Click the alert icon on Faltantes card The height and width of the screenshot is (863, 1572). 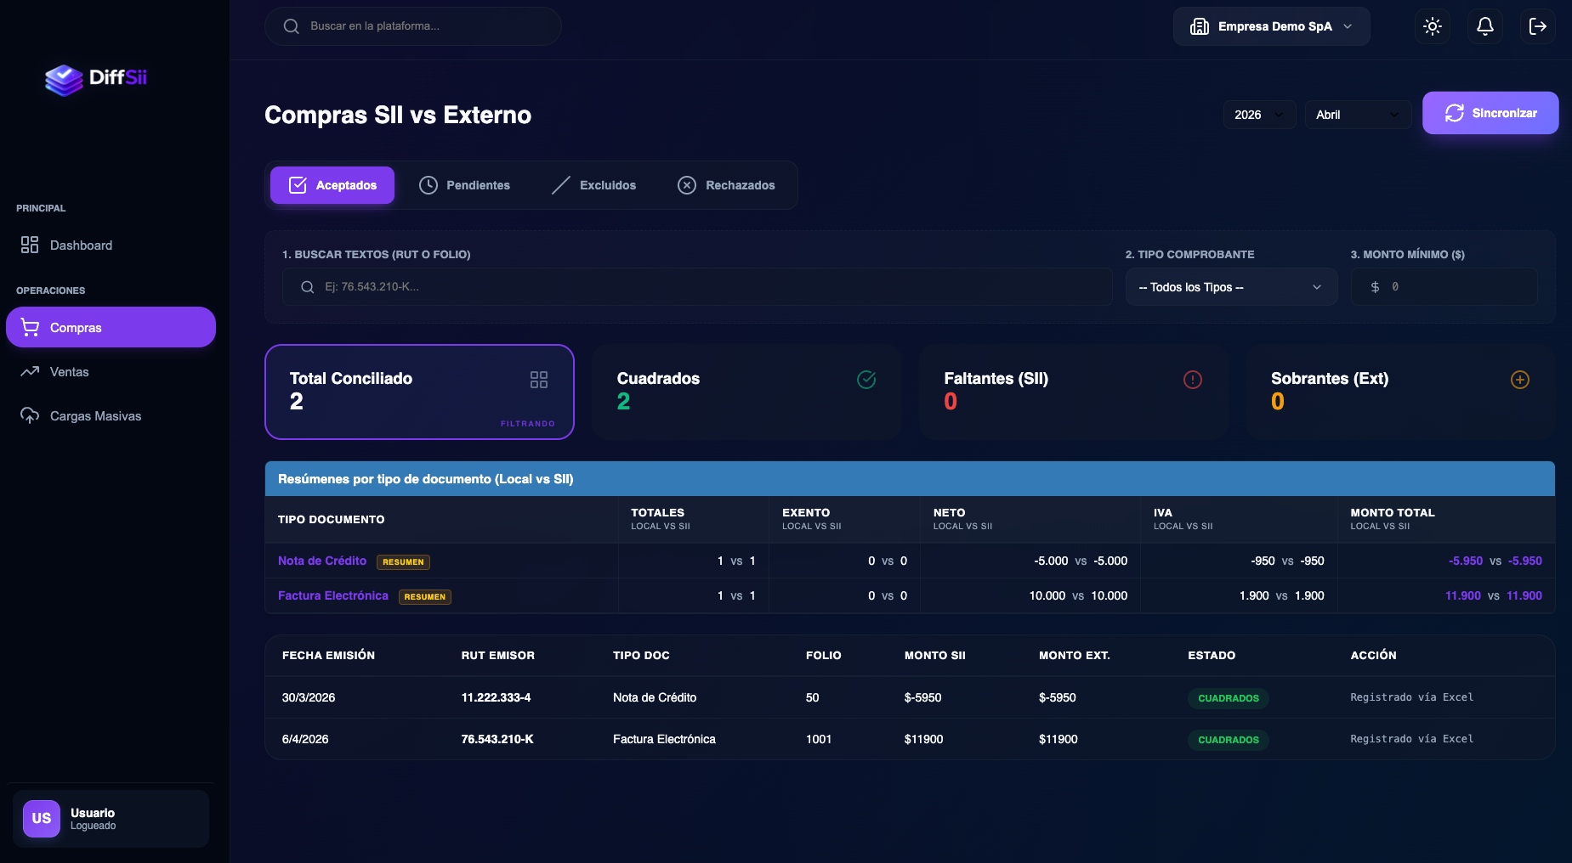click(1193, 380)
